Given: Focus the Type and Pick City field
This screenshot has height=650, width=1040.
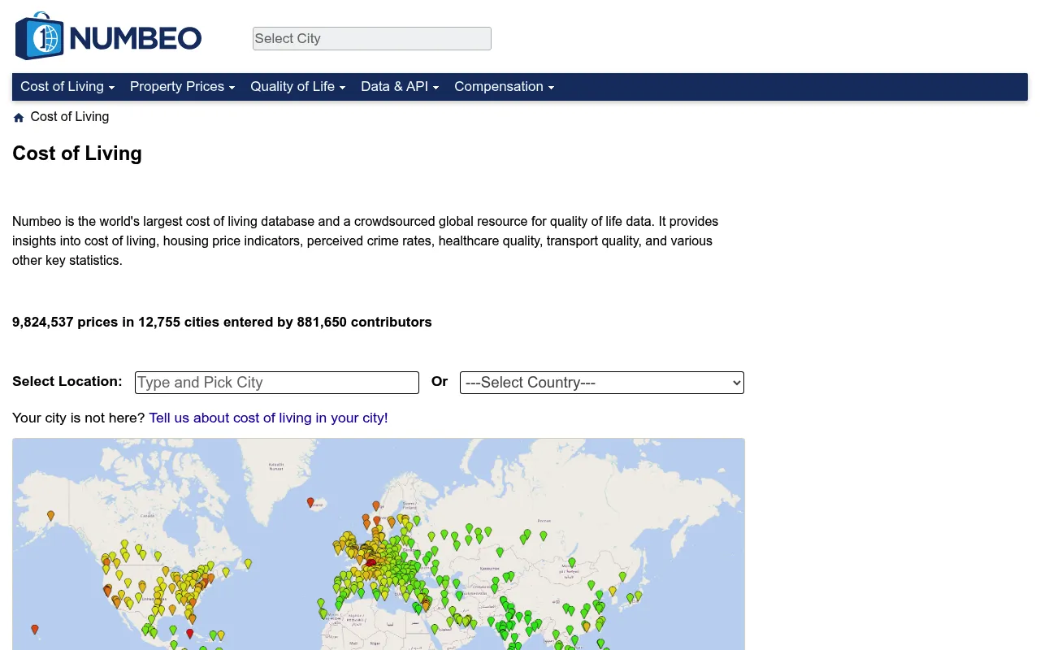Looking at the screenshot, I should pyautogui.click(x=277, y=383).
